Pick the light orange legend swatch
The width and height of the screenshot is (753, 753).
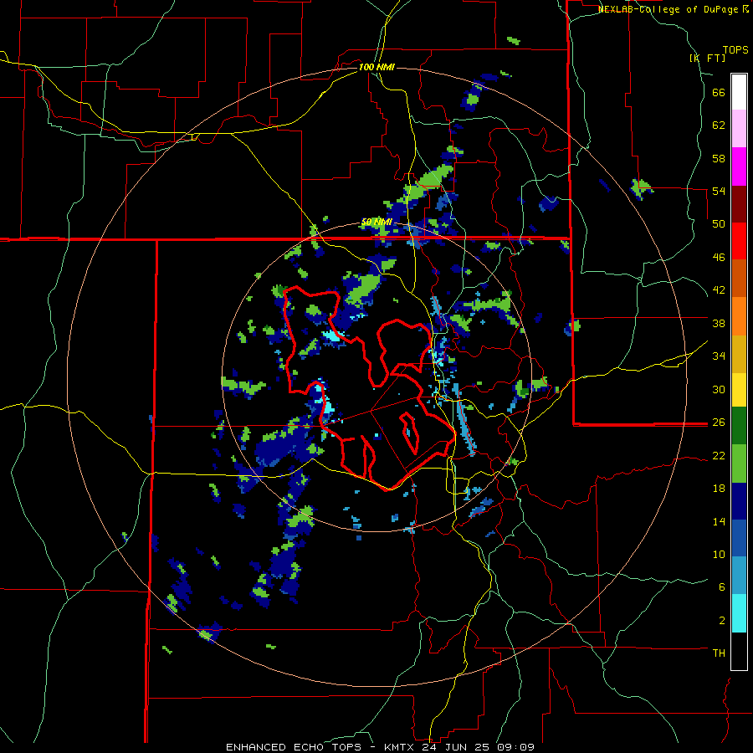[x=739, y=316]
